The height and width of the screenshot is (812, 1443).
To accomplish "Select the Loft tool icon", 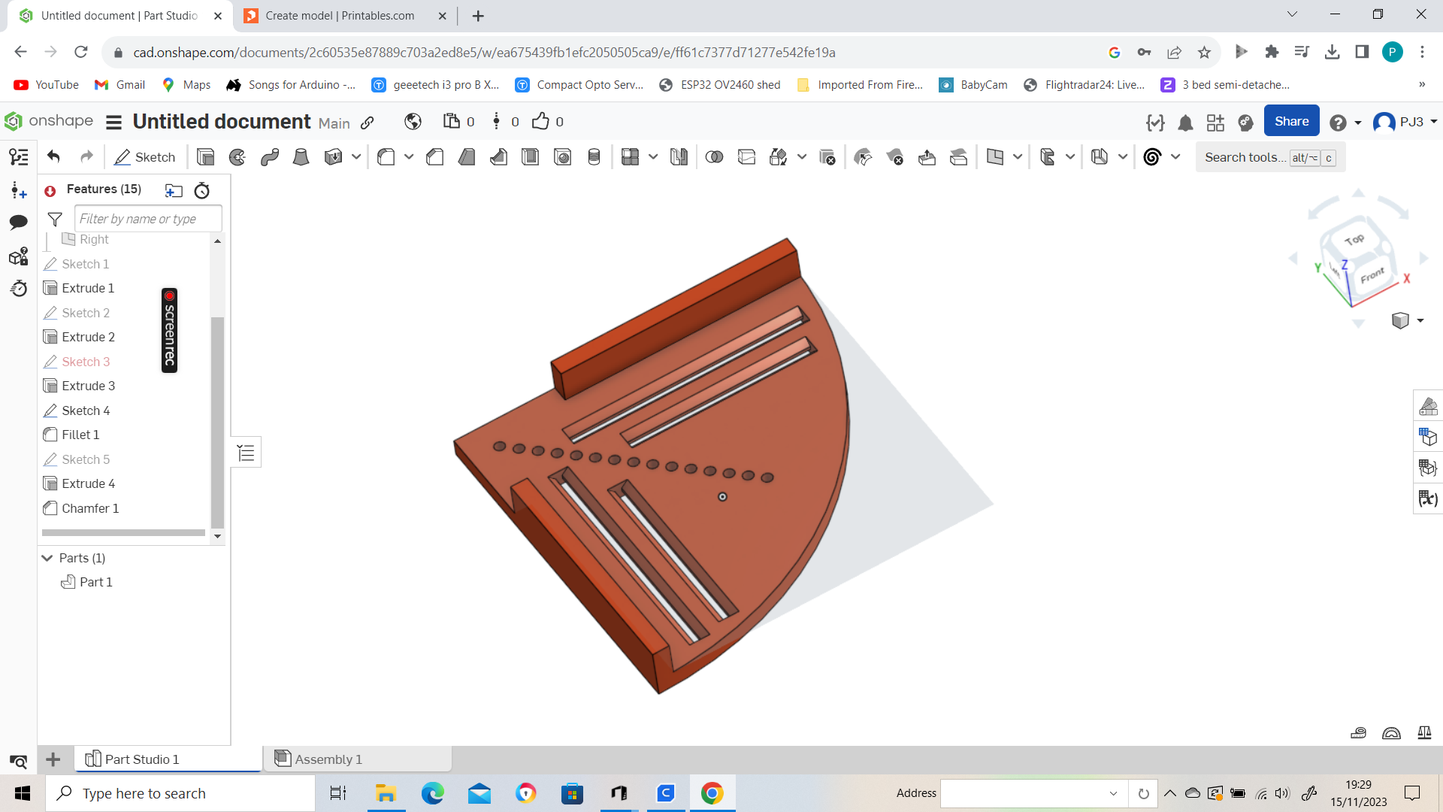I will tap(301, 157).
